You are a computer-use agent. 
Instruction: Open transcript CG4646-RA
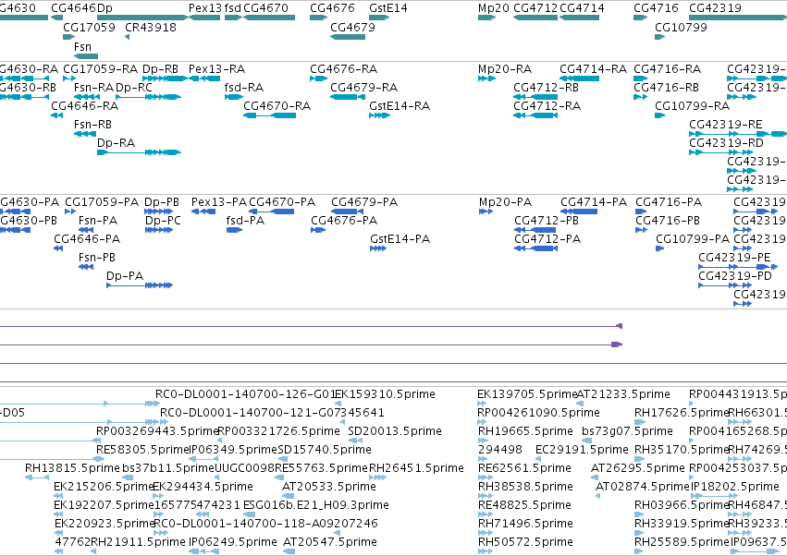85,106
